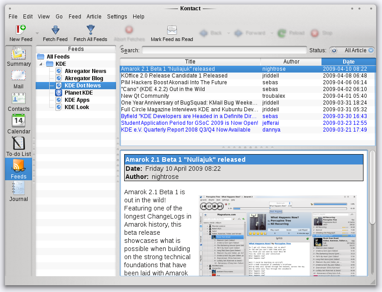Open the New Feed dropdown arrow
Viewport: 382px width, 292px height.
[37, 33]
